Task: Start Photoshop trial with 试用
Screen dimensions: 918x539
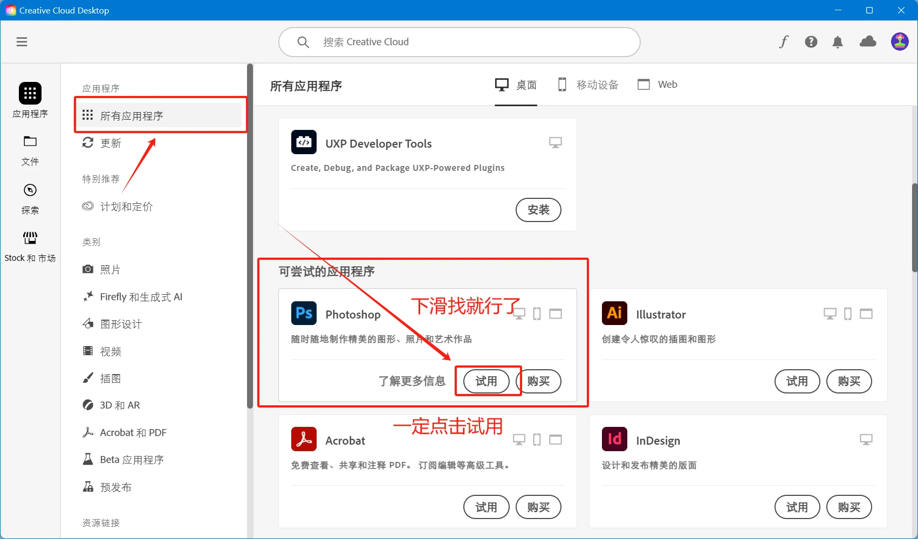Action: coord(487,381)
